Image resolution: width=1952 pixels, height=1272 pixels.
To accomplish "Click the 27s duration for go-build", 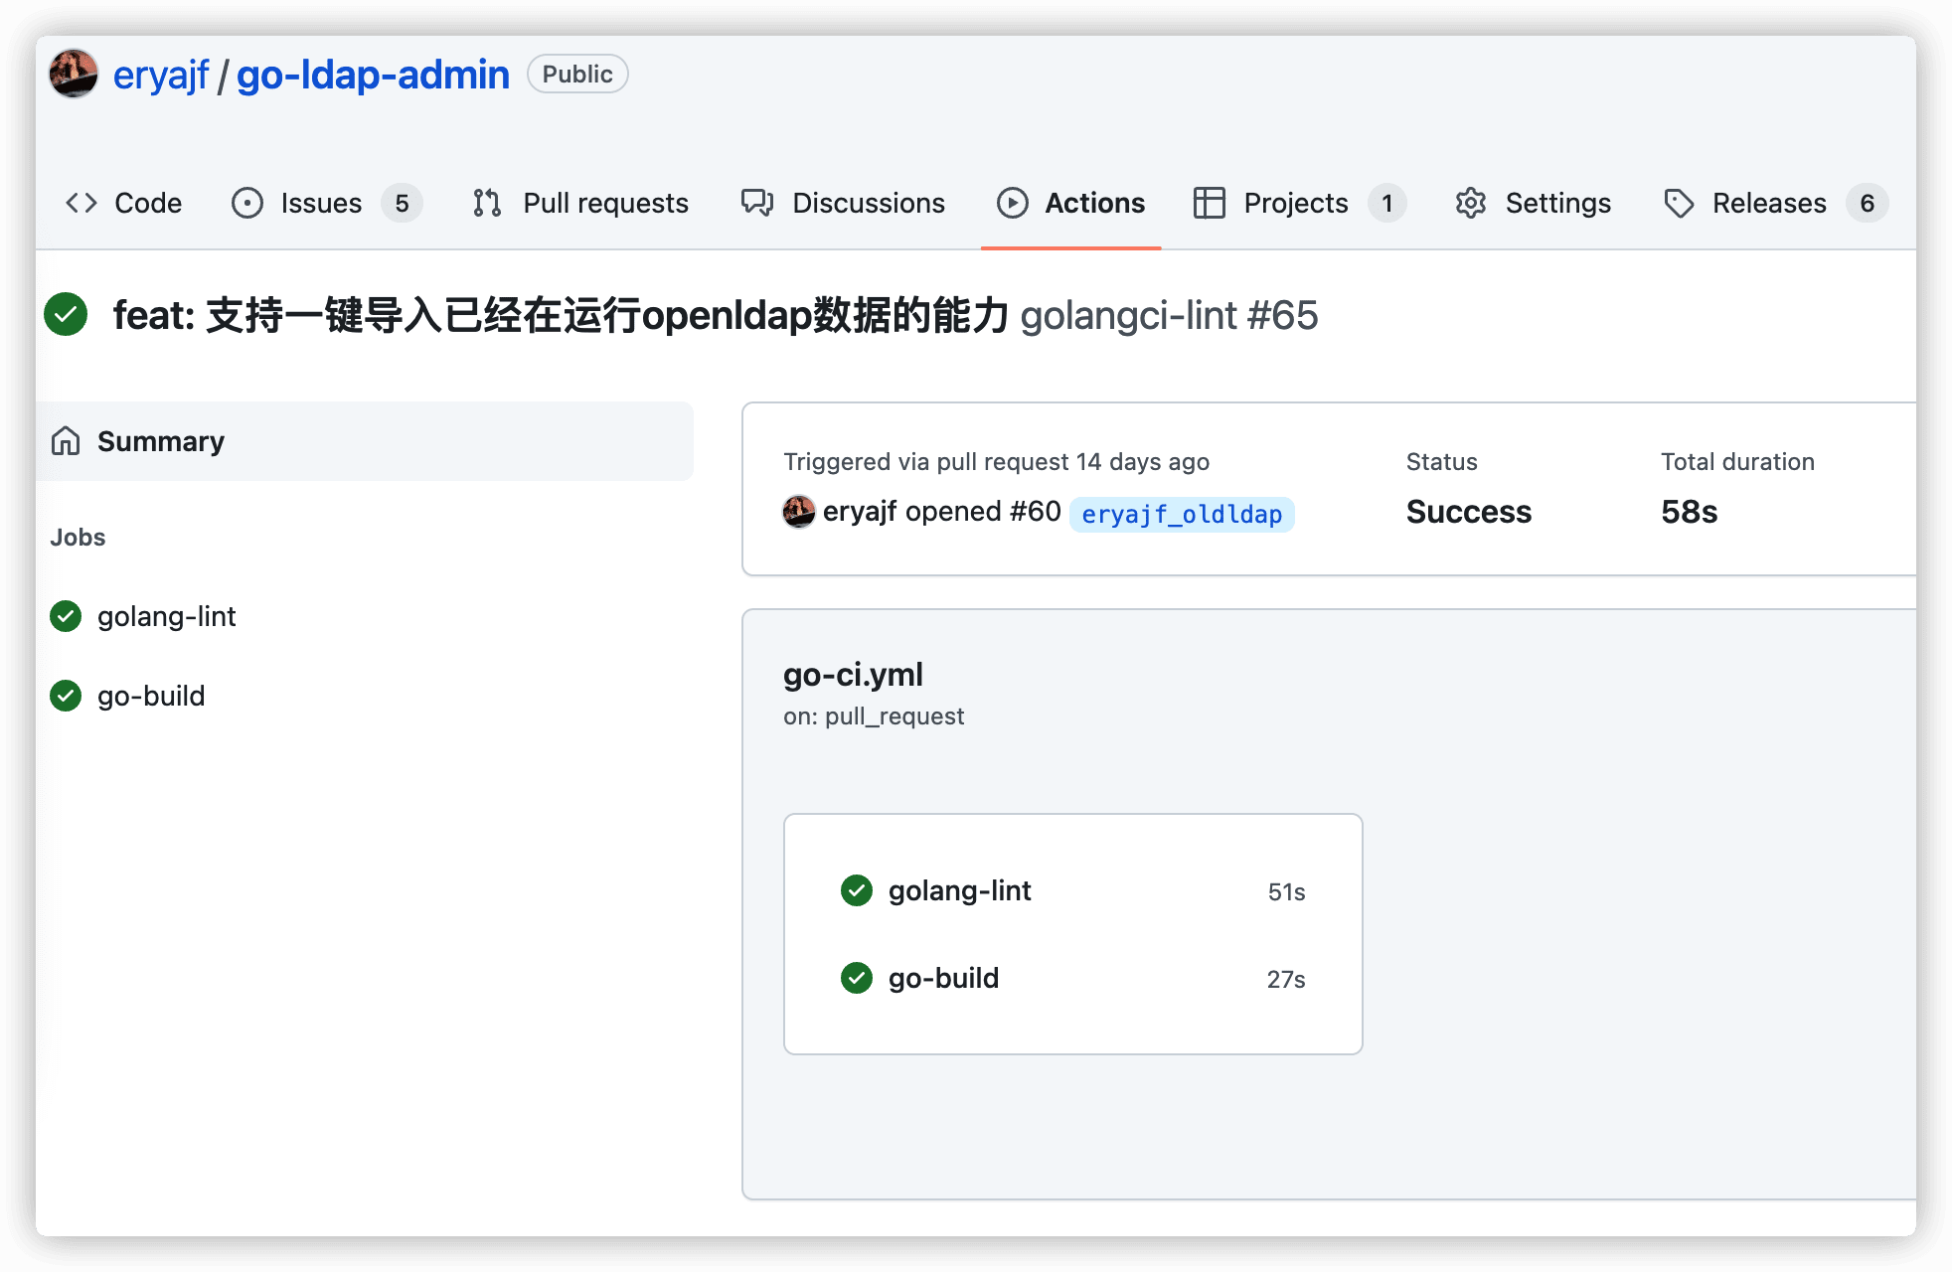I will tap(1286, 979).
